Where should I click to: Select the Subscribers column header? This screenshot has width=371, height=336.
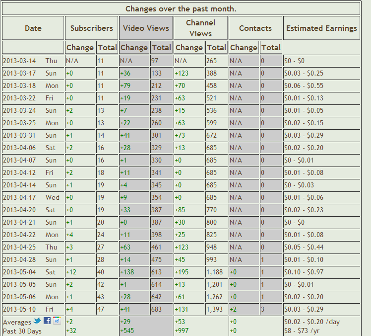92,28
